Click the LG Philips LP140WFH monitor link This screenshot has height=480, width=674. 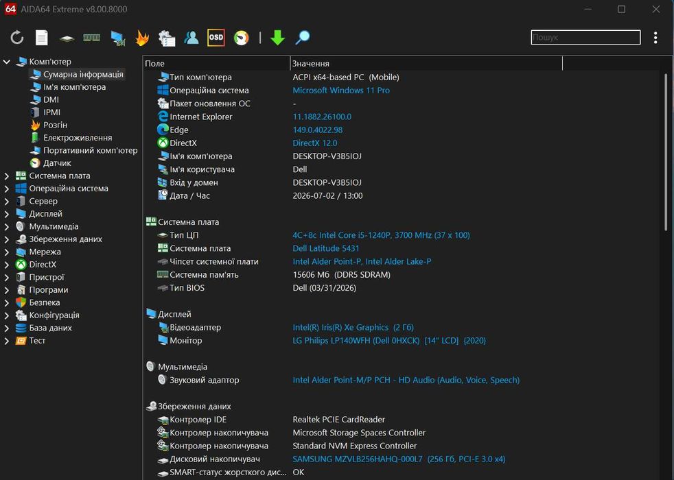[x=389, y=341]
